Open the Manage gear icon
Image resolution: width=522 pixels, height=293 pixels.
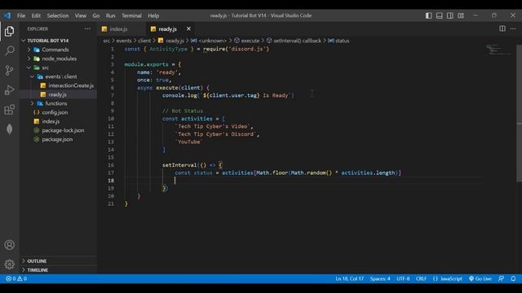pyautogui.click(x=9, y=265)
